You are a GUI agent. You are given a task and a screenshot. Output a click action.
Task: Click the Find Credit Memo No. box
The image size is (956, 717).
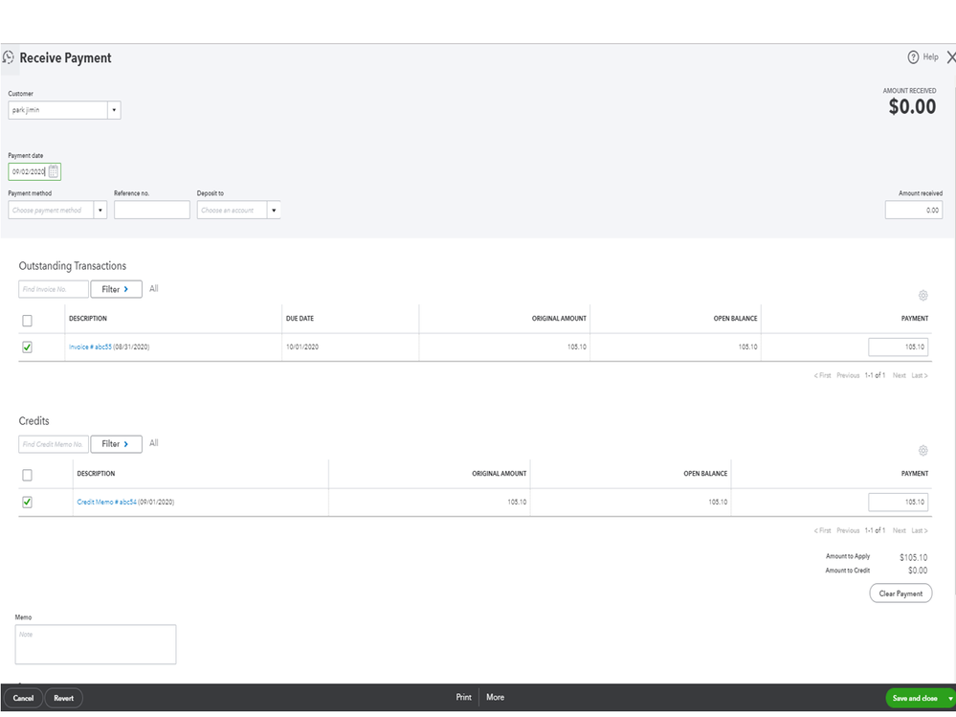[53, 444]
